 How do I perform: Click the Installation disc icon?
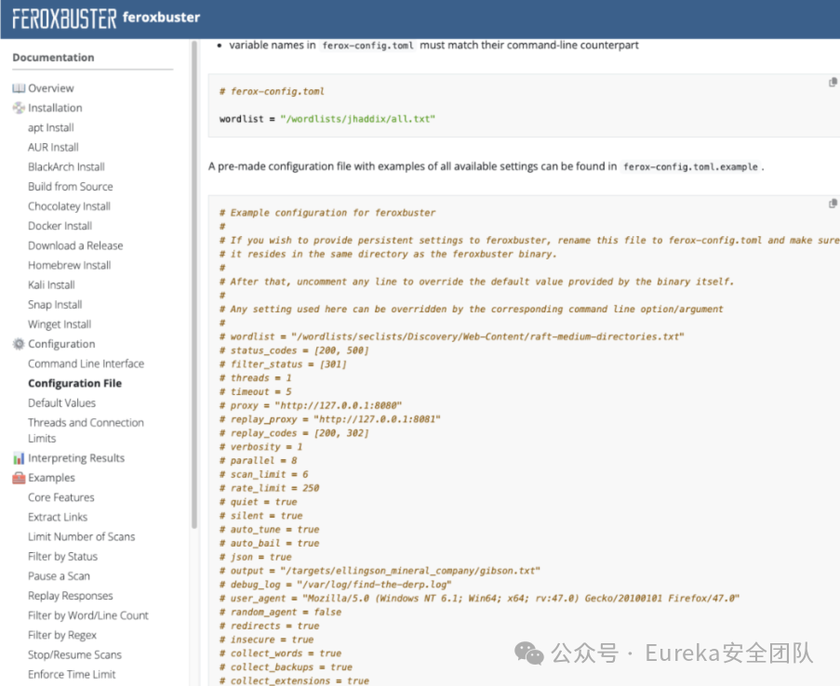click(x=19, y=108)
